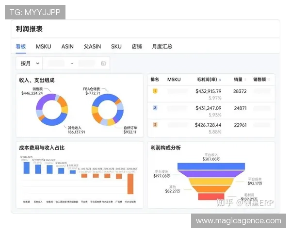Select the rank 1 gold badge
This screenshot has width=291, height=233.
point(155,91)
